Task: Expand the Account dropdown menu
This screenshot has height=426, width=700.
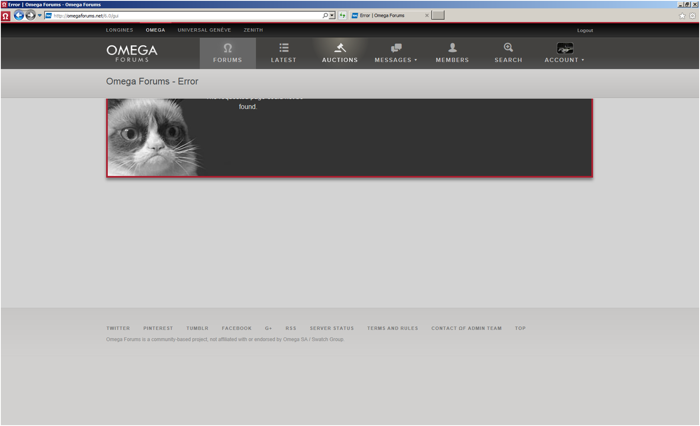Action: pyautogui.click(x=564, y=60)
